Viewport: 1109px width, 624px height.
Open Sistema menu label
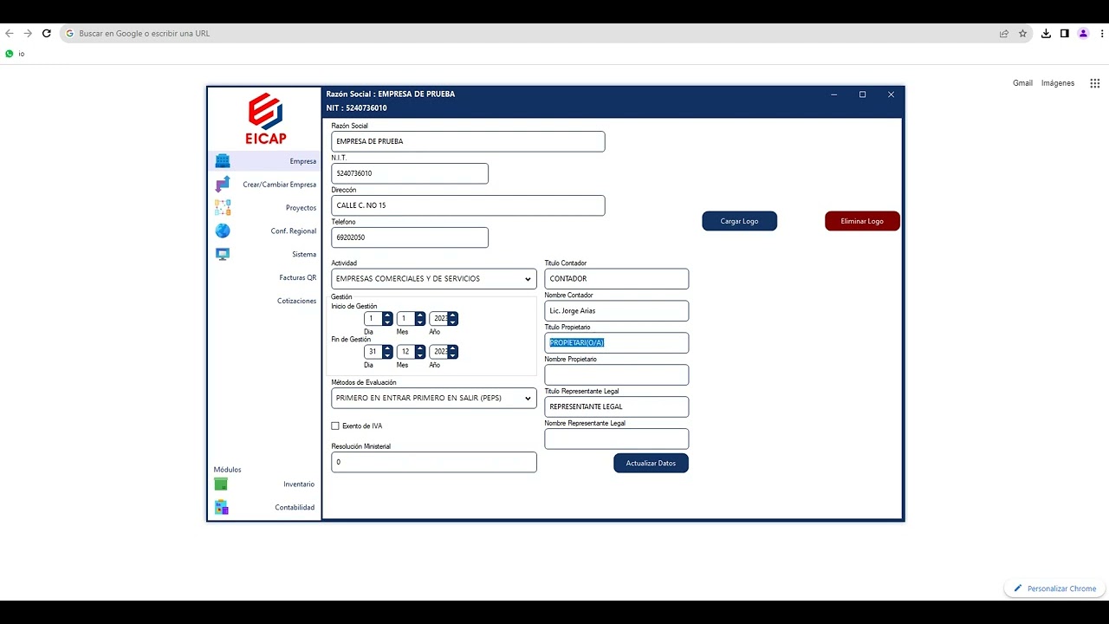(304, 255)
